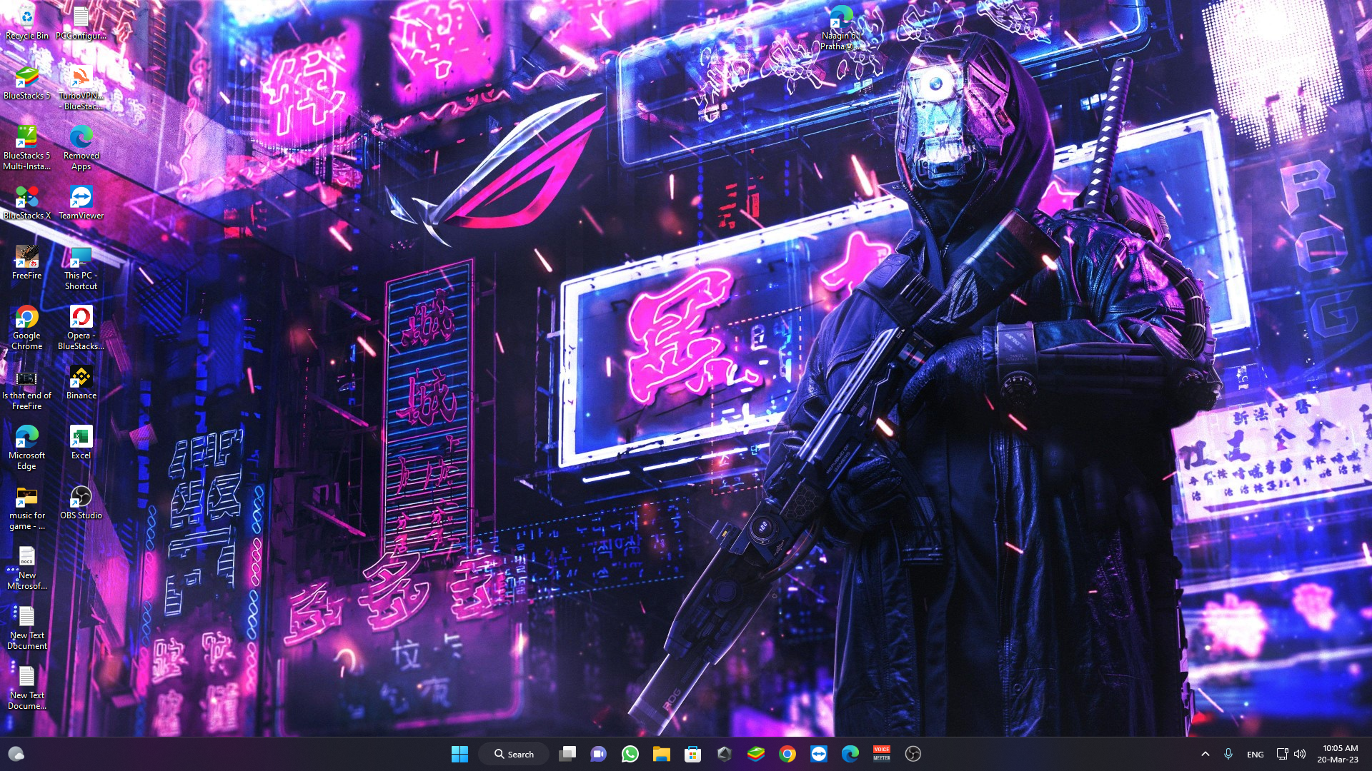This screenshot has height=771, width=1372.
Task: Open the Recycle Bin desktop icon
Action: click(x=26, y=21)
